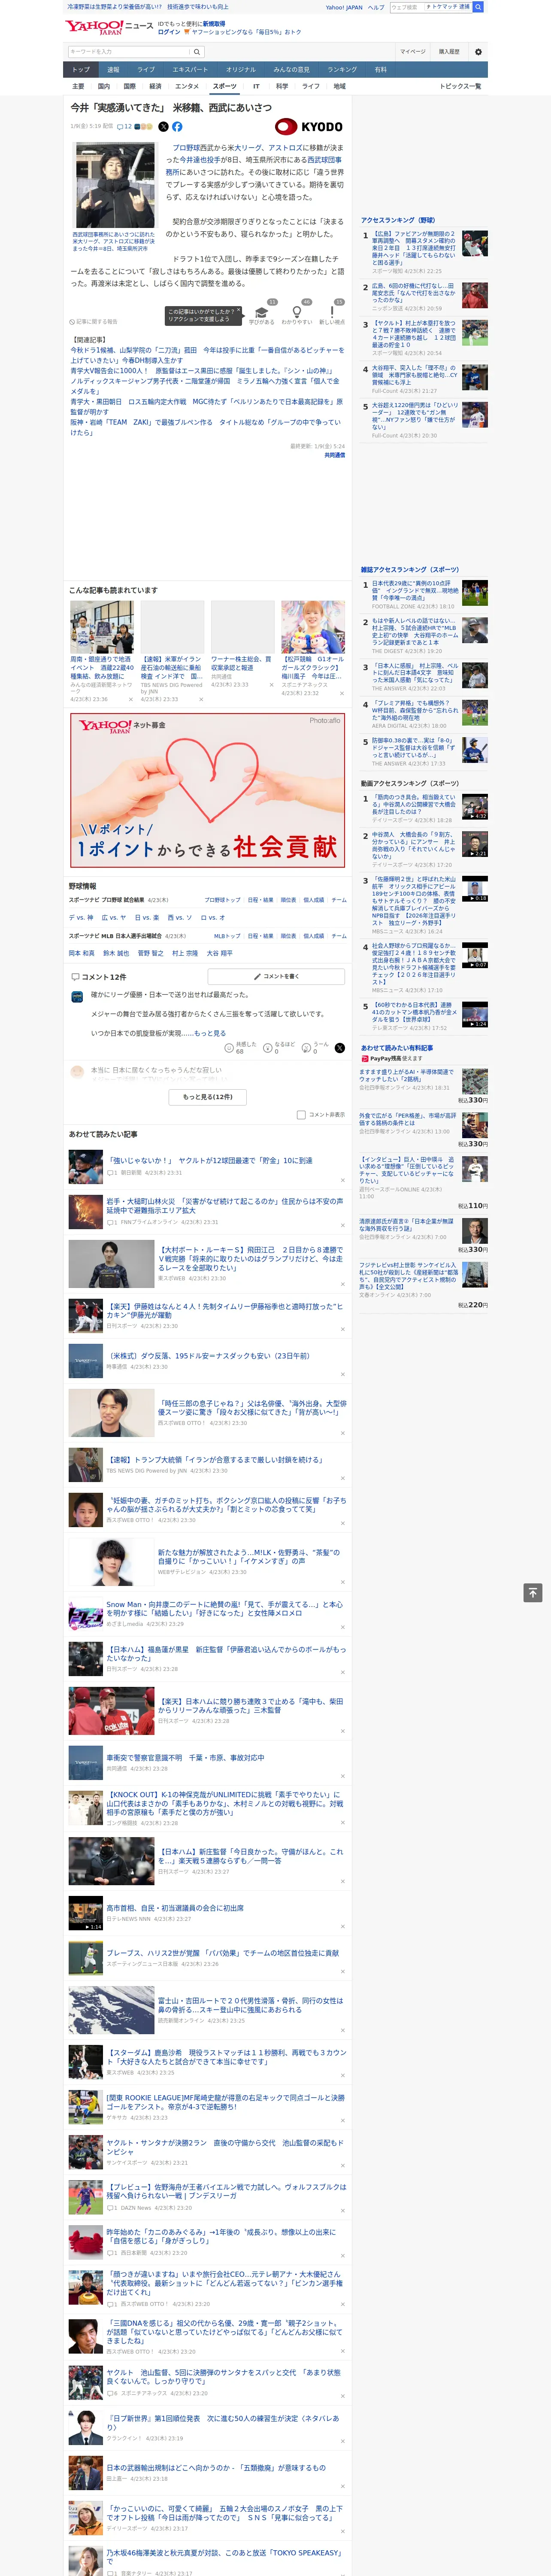Click the 鈴木 誠也 player link
This screenshot has width=551, height=2576.
pyautogui.click(x=116, y=953)
